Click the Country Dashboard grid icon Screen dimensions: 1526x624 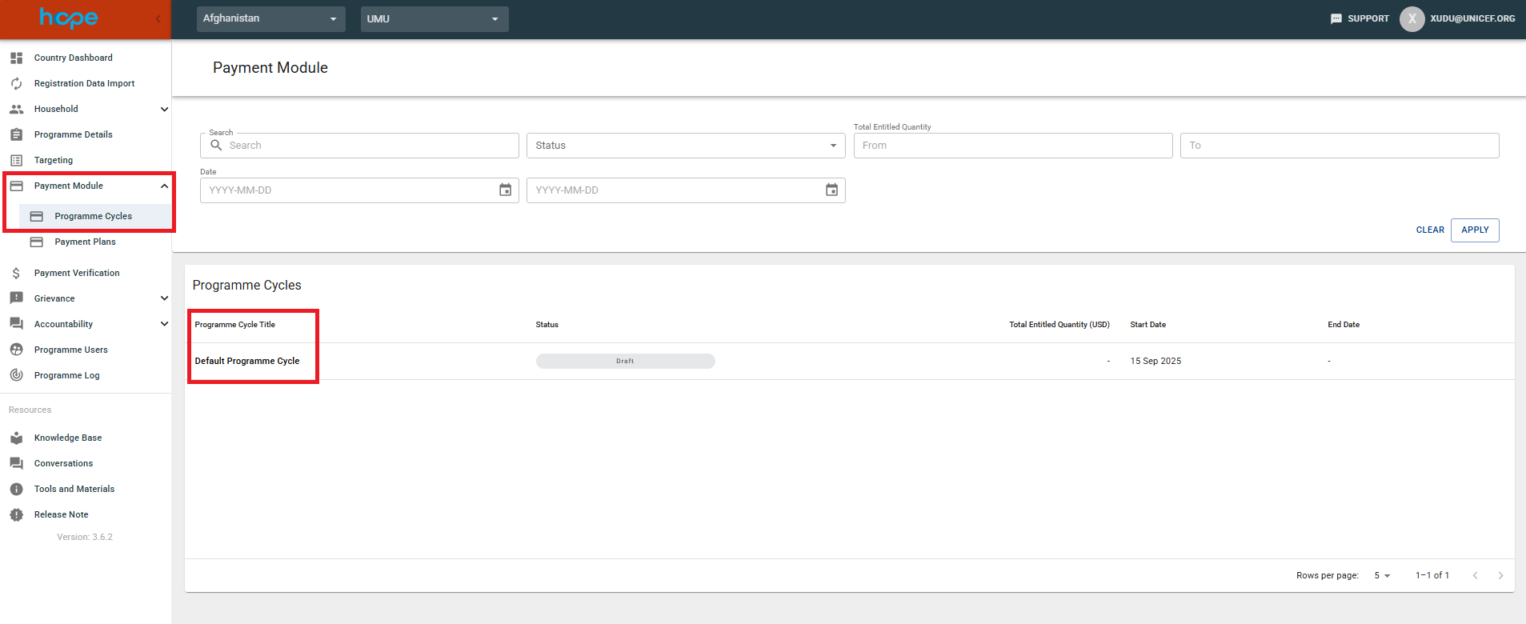pyautogui.click(x=16, y=58)
